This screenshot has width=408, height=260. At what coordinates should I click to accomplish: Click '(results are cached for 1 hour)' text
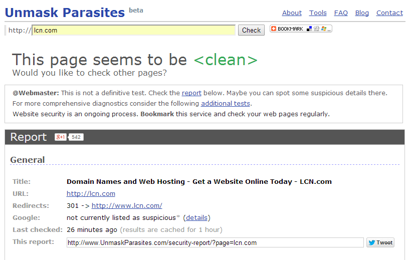[x=171, y=230]
